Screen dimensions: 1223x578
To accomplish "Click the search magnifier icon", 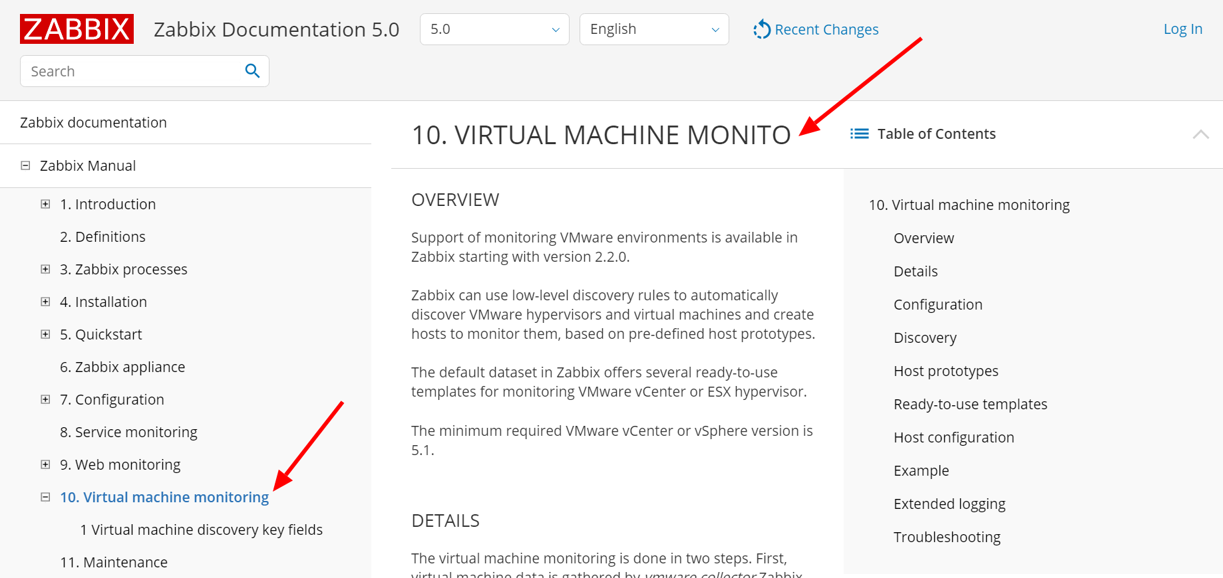I will pyautogui.click(x=252, y=71).
